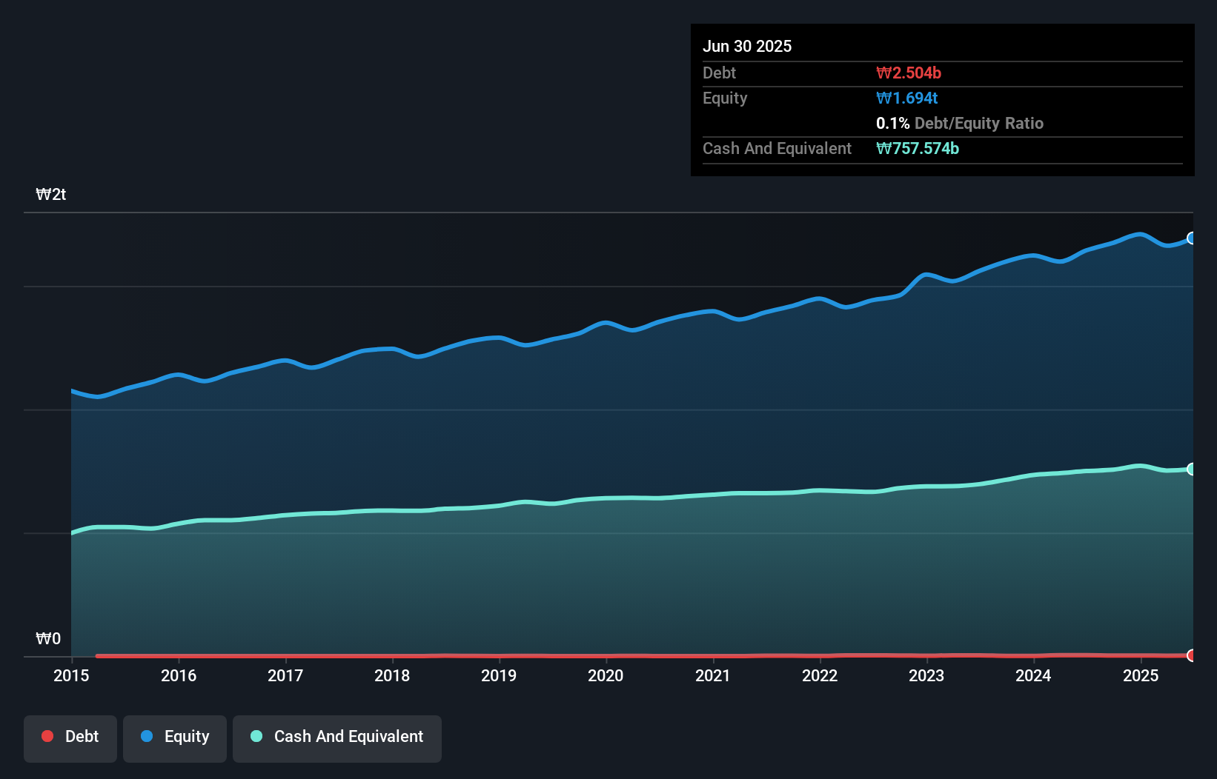The image size is (1217, 779).
Task: Click the ₩757.574b Cash figure
Action: 918,148
